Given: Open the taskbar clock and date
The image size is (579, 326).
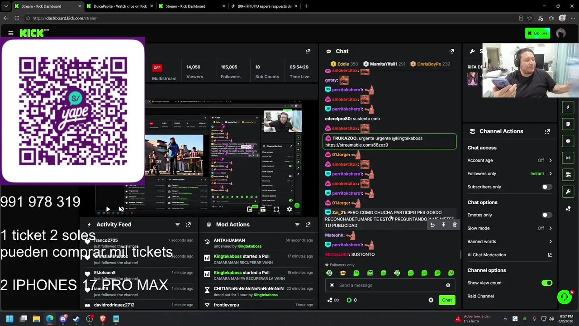Looking at the screenshot, I should 566,319.
